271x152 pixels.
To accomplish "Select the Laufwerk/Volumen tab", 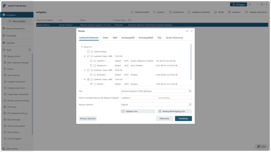I will 89,38.
